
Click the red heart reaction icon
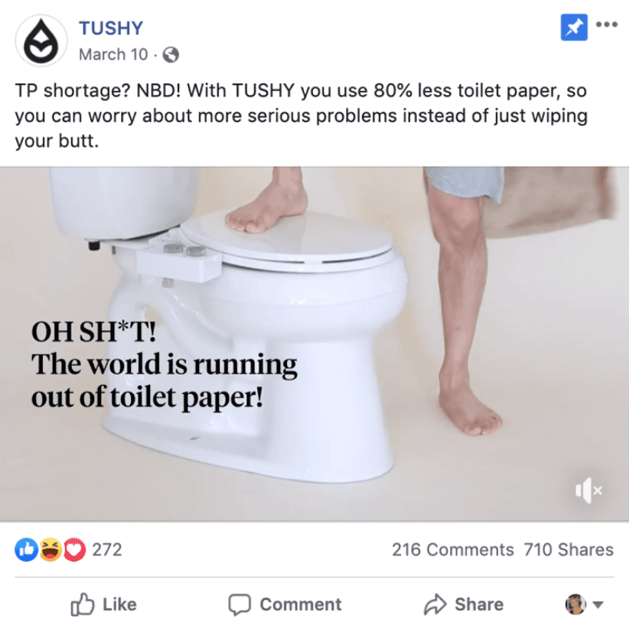[74, 549]
